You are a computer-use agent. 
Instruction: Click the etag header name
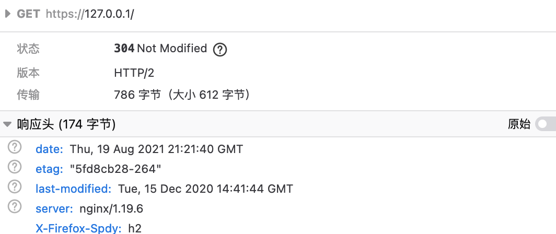pos(49,169)
